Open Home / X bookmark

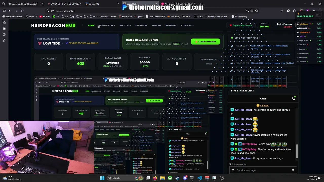coord(31,17)
